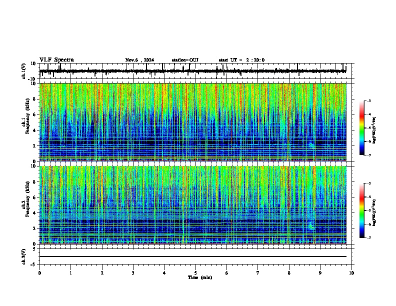Click the '2' kHz tick on ch.2 frequency axis
This screenshot has width=396, height=306.
pos(34,228)
